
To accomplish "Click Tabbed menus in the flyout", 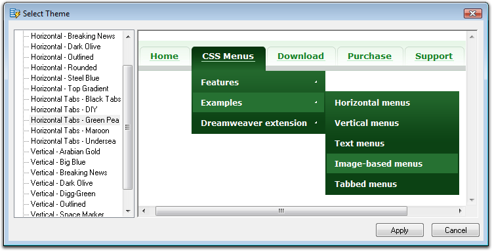I will pos(392,184).
